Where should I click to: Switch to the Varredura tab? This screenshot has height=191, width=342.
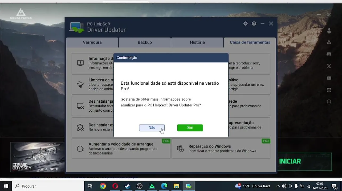point(92,42)
